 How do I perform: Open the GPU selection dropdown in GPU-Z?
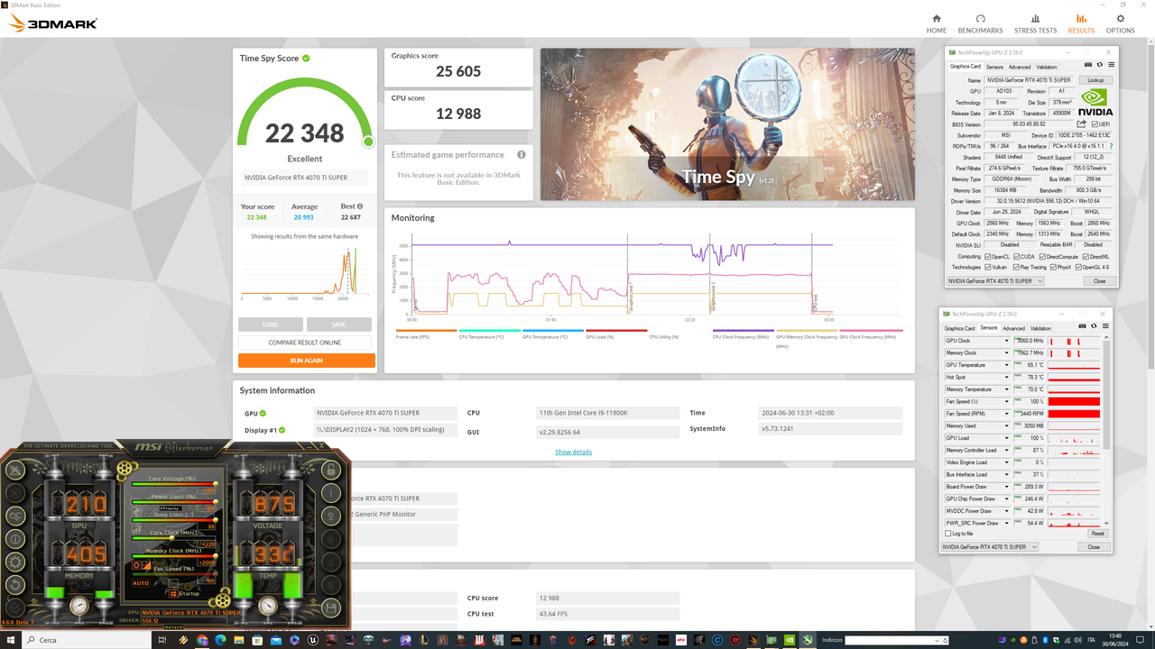tap(994, 280)
